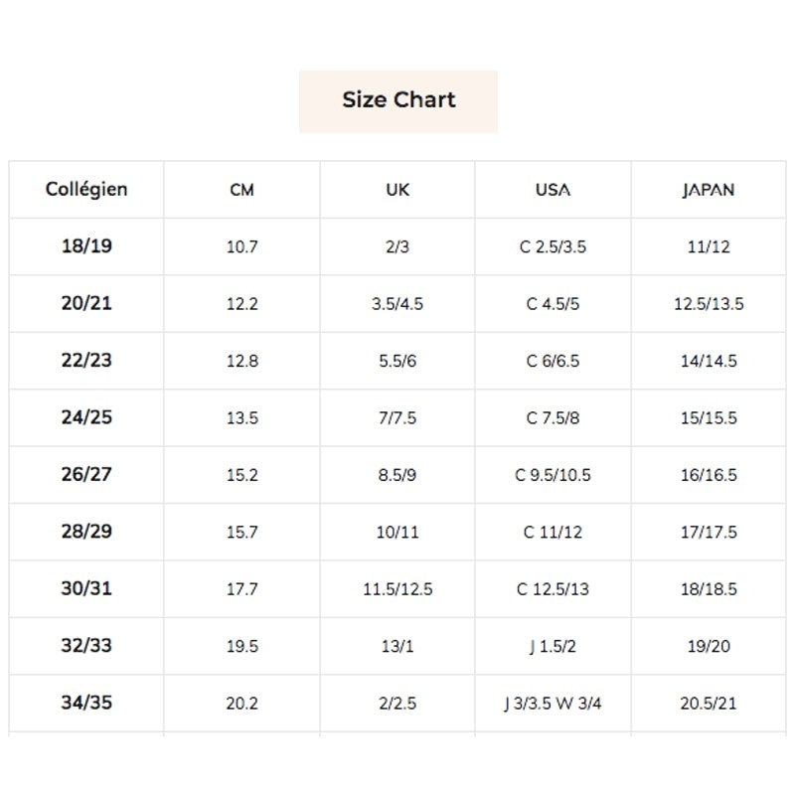Viewport: 795px width, 795px height.
Task: Select the 22/23 size row label
Action: [x=86, y=361]
